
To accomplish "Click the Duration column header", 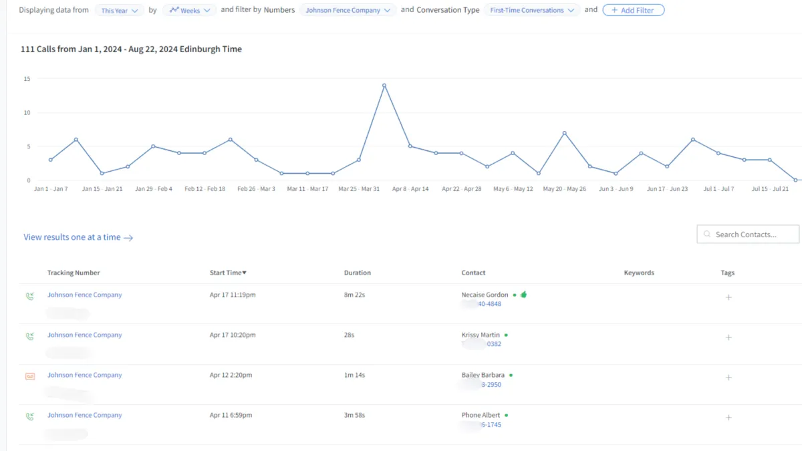I will (x=357, y=273).
